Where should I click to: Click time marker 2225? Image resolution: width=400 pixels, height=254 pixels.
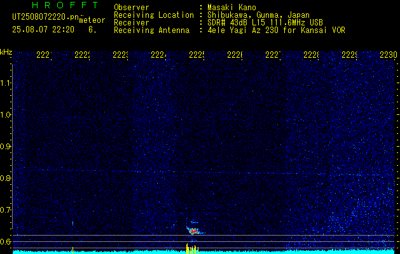tap(197, 55)
